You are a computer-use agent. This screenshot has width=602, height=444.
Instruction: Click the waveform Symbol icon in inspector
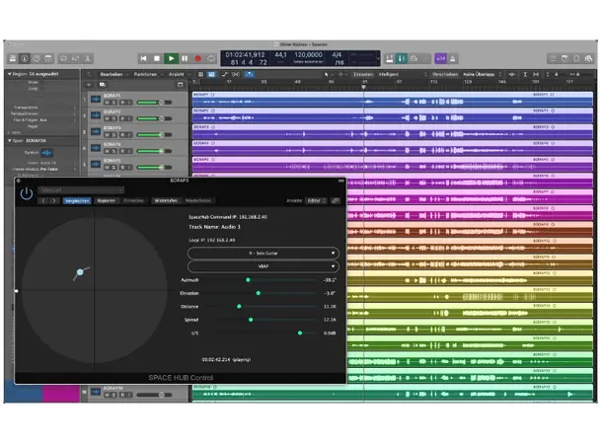[46, 152]
